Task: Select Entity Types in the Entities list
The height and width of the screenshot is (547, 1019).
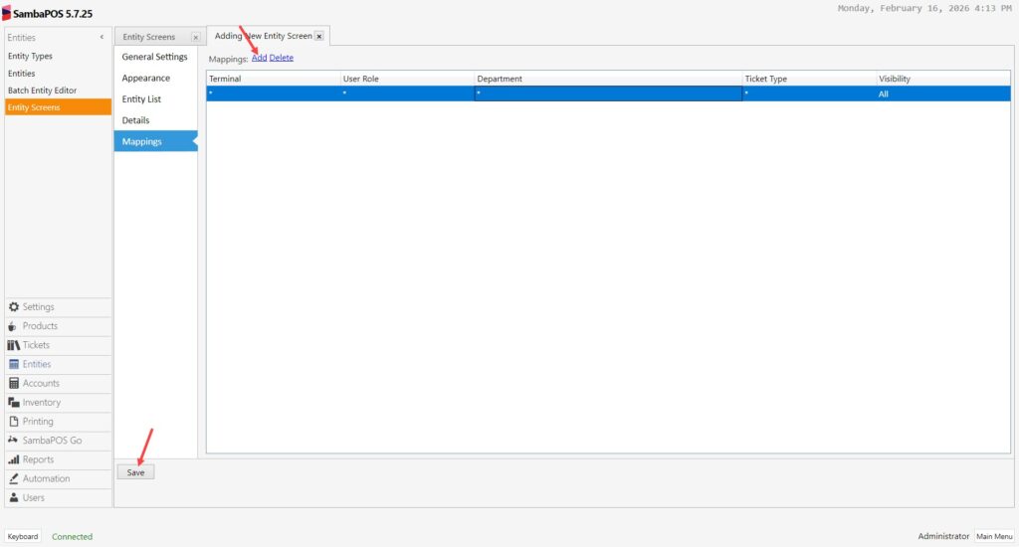Action: 30,57
